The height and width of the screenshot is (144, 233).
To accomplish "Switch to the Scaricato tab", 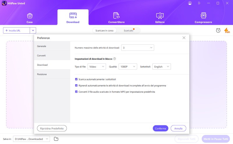I will [x=128, y=31].
